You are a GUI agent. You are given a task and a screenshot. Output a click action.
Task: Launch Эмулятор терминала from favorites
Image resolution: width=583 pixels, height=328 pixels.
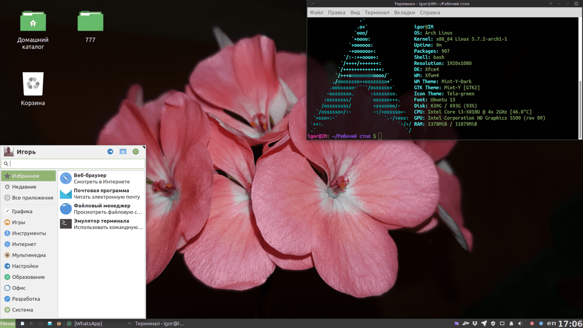tap(101, 224)
